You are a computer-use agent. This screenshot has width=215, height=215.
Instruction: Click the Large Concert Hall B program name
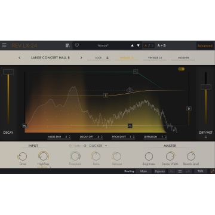point(50,58)
